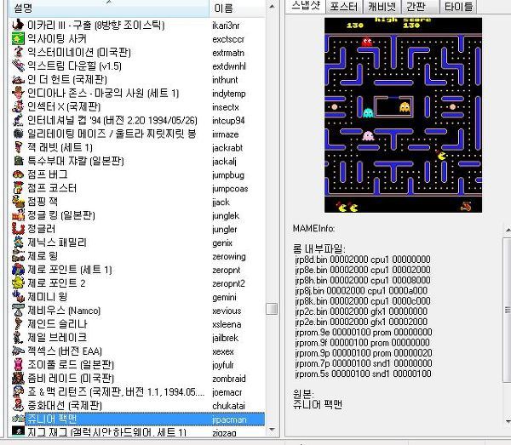Click the ROM name xevious
This screenshot has height=445, width=511.
click(x=227, y=311)
